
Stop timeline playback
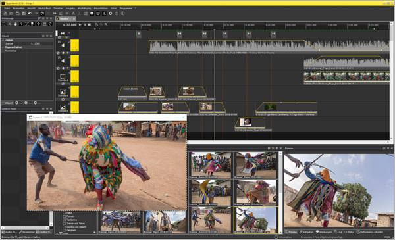89,25
